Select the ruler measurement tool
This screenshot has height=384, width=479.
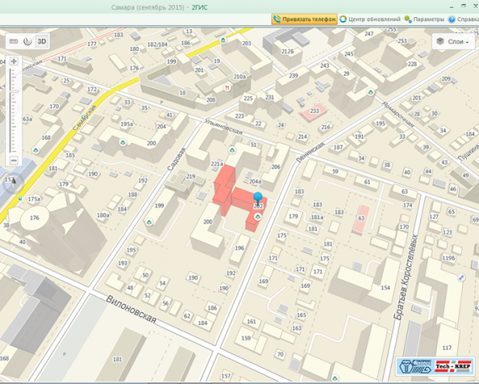point(14,41)
